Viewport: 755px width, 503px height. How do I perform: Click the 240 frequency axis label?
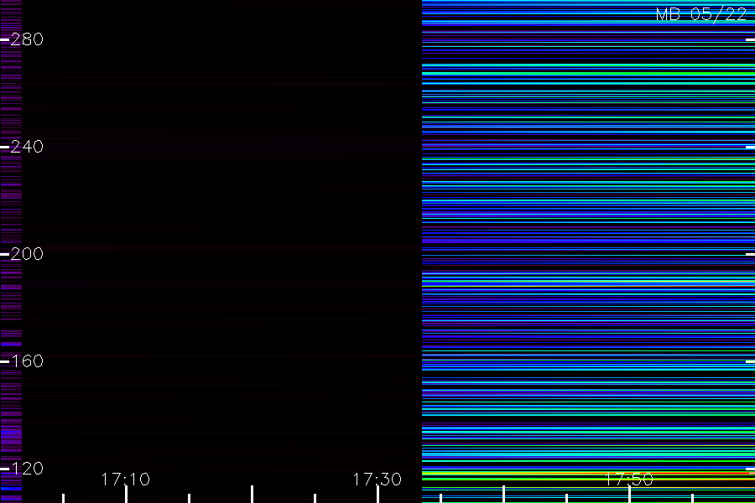click(27, 147)
